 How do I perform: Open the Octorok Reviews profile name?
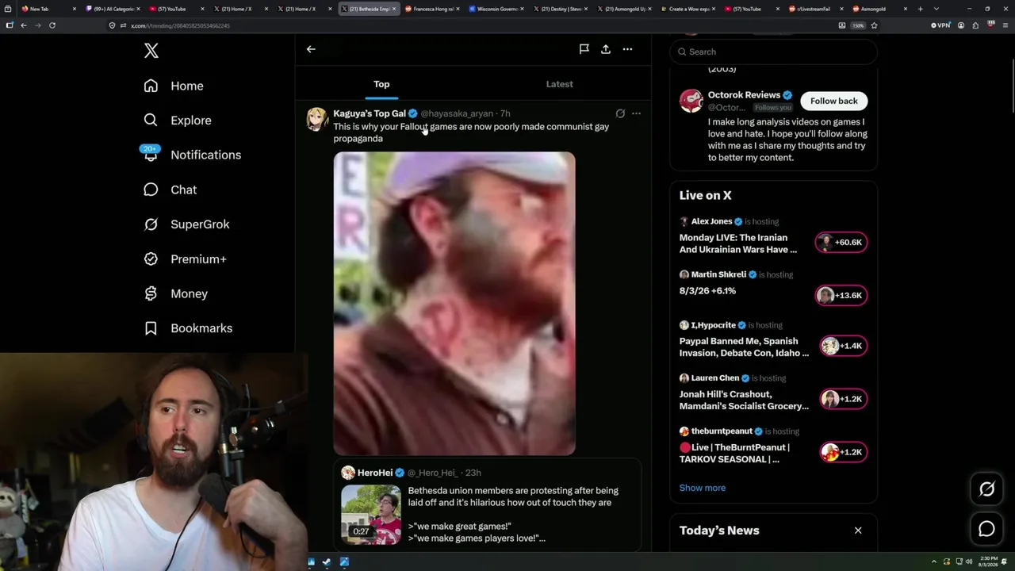745,95
